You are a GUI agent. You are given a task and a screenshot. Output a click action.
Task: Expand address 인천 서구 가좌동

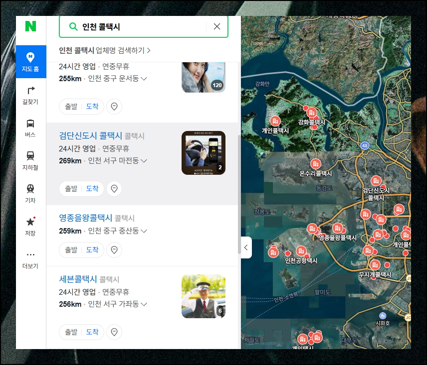click(x=117, y=304)
